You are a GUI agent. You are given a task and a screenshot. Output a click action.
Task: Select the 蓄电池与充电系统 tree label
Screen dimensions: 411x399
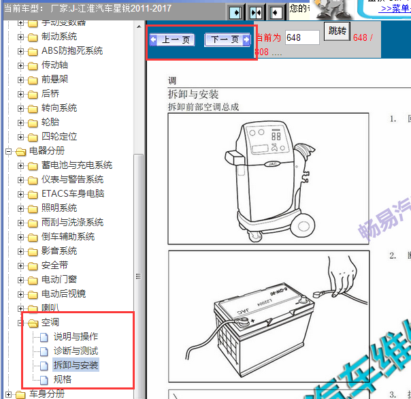(77, 165)
